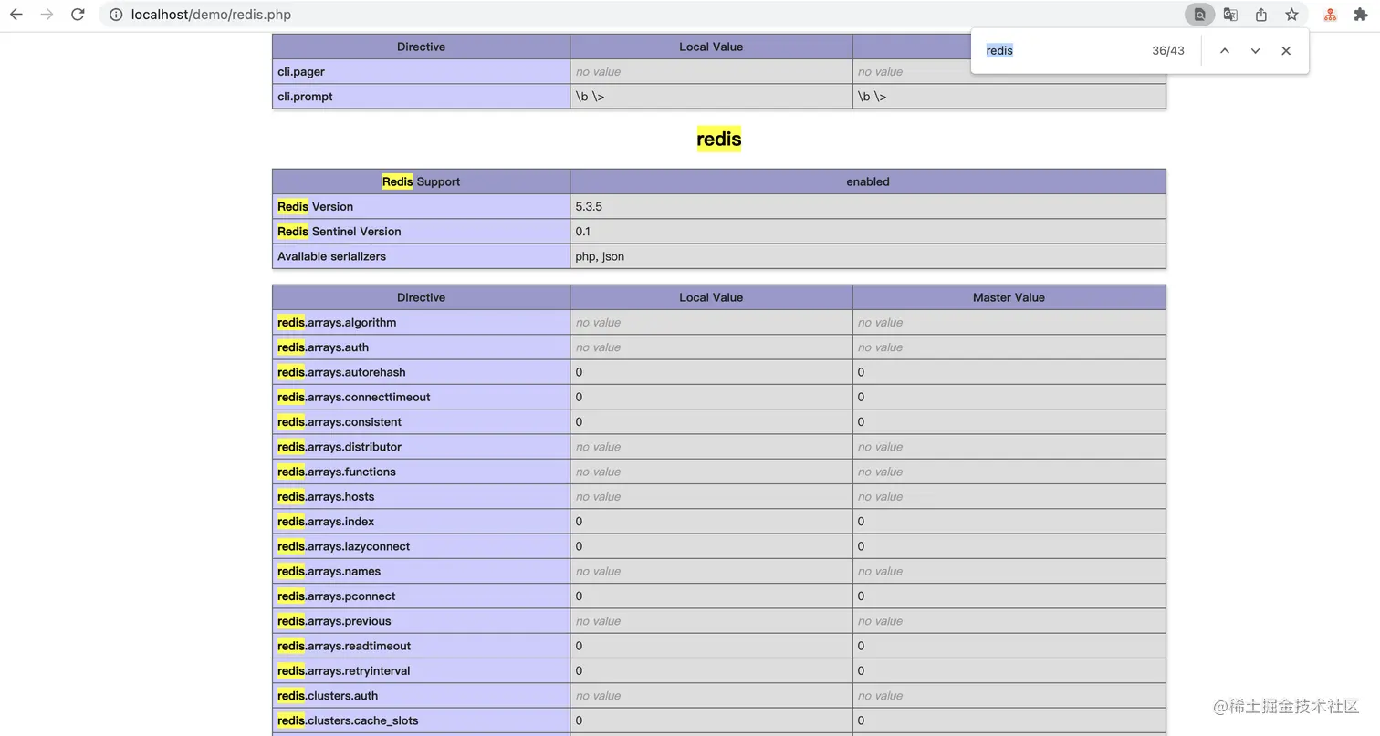This screenshot has height=736, width=1380.
Task: Click redis.clusters.auth directive
Action: (x=328, y=695)
